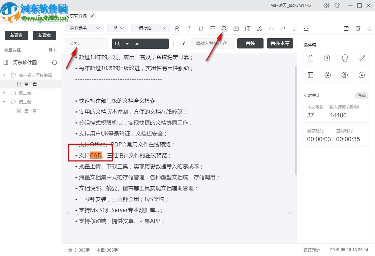This screenshot has width=375, height=256.
Task: Undo the last edit
Action: (x=271, y=28)
